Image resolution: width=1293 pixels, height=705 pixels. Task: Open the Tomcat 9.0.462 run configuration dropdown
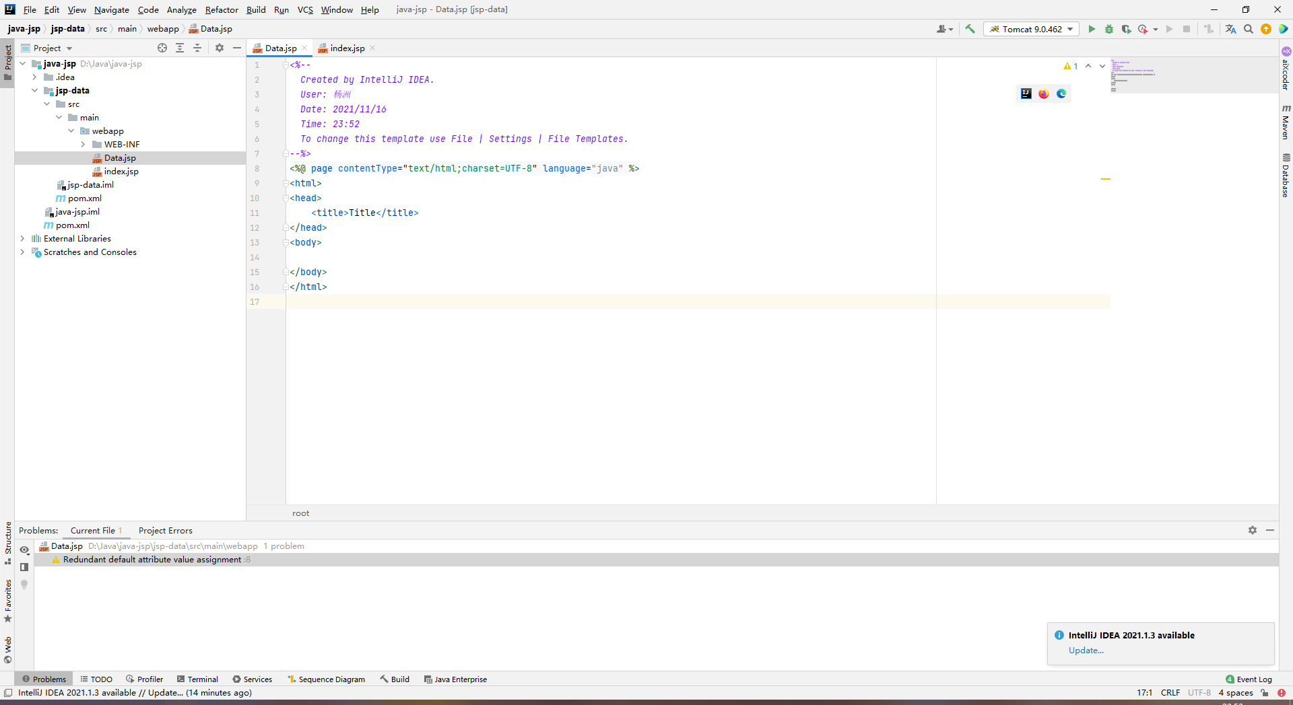[1032, 29]
